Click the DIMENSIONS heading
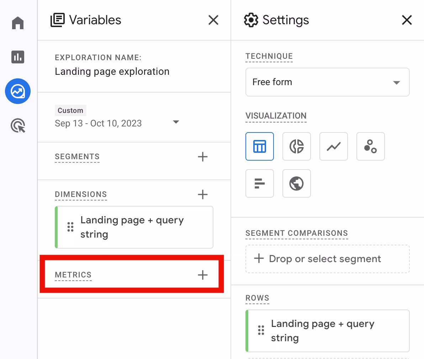Screen dimensions: 424x359 pyautogui.click(x=81, y=194)
